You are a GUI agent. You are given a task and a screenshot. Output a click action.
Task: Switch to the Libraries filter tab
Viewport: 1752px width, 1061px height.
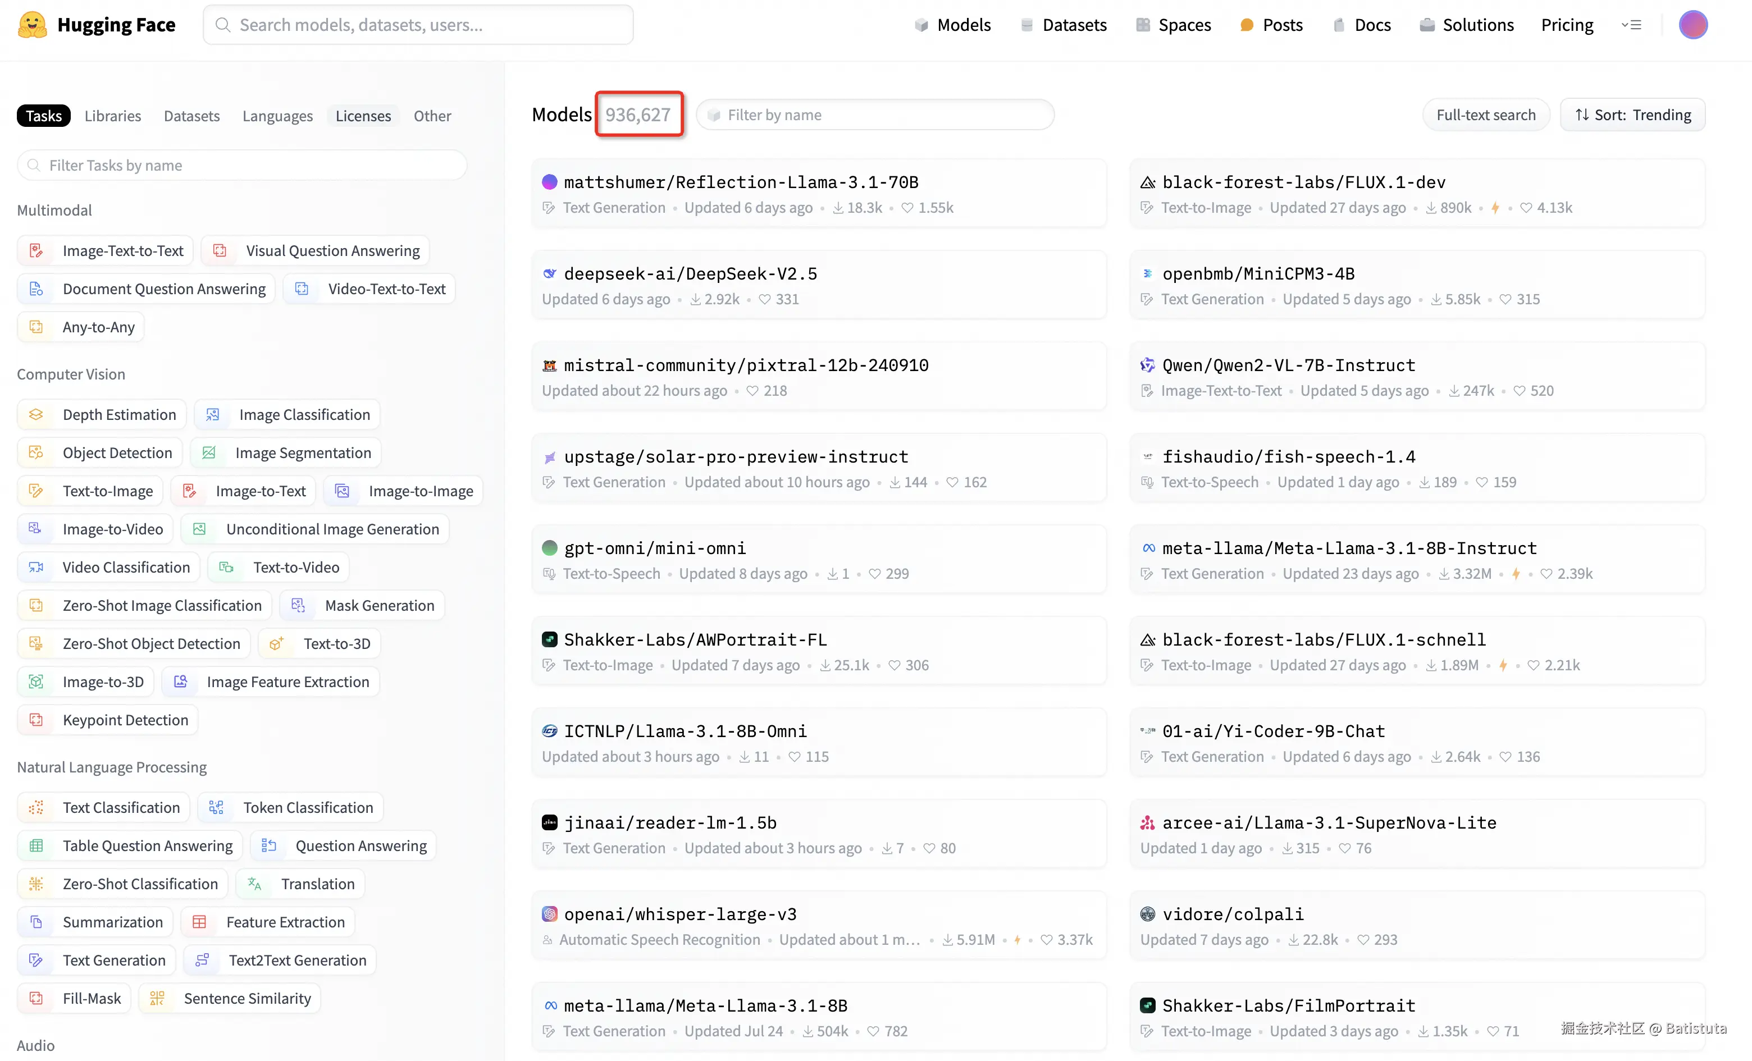click(x=112, y=116)
